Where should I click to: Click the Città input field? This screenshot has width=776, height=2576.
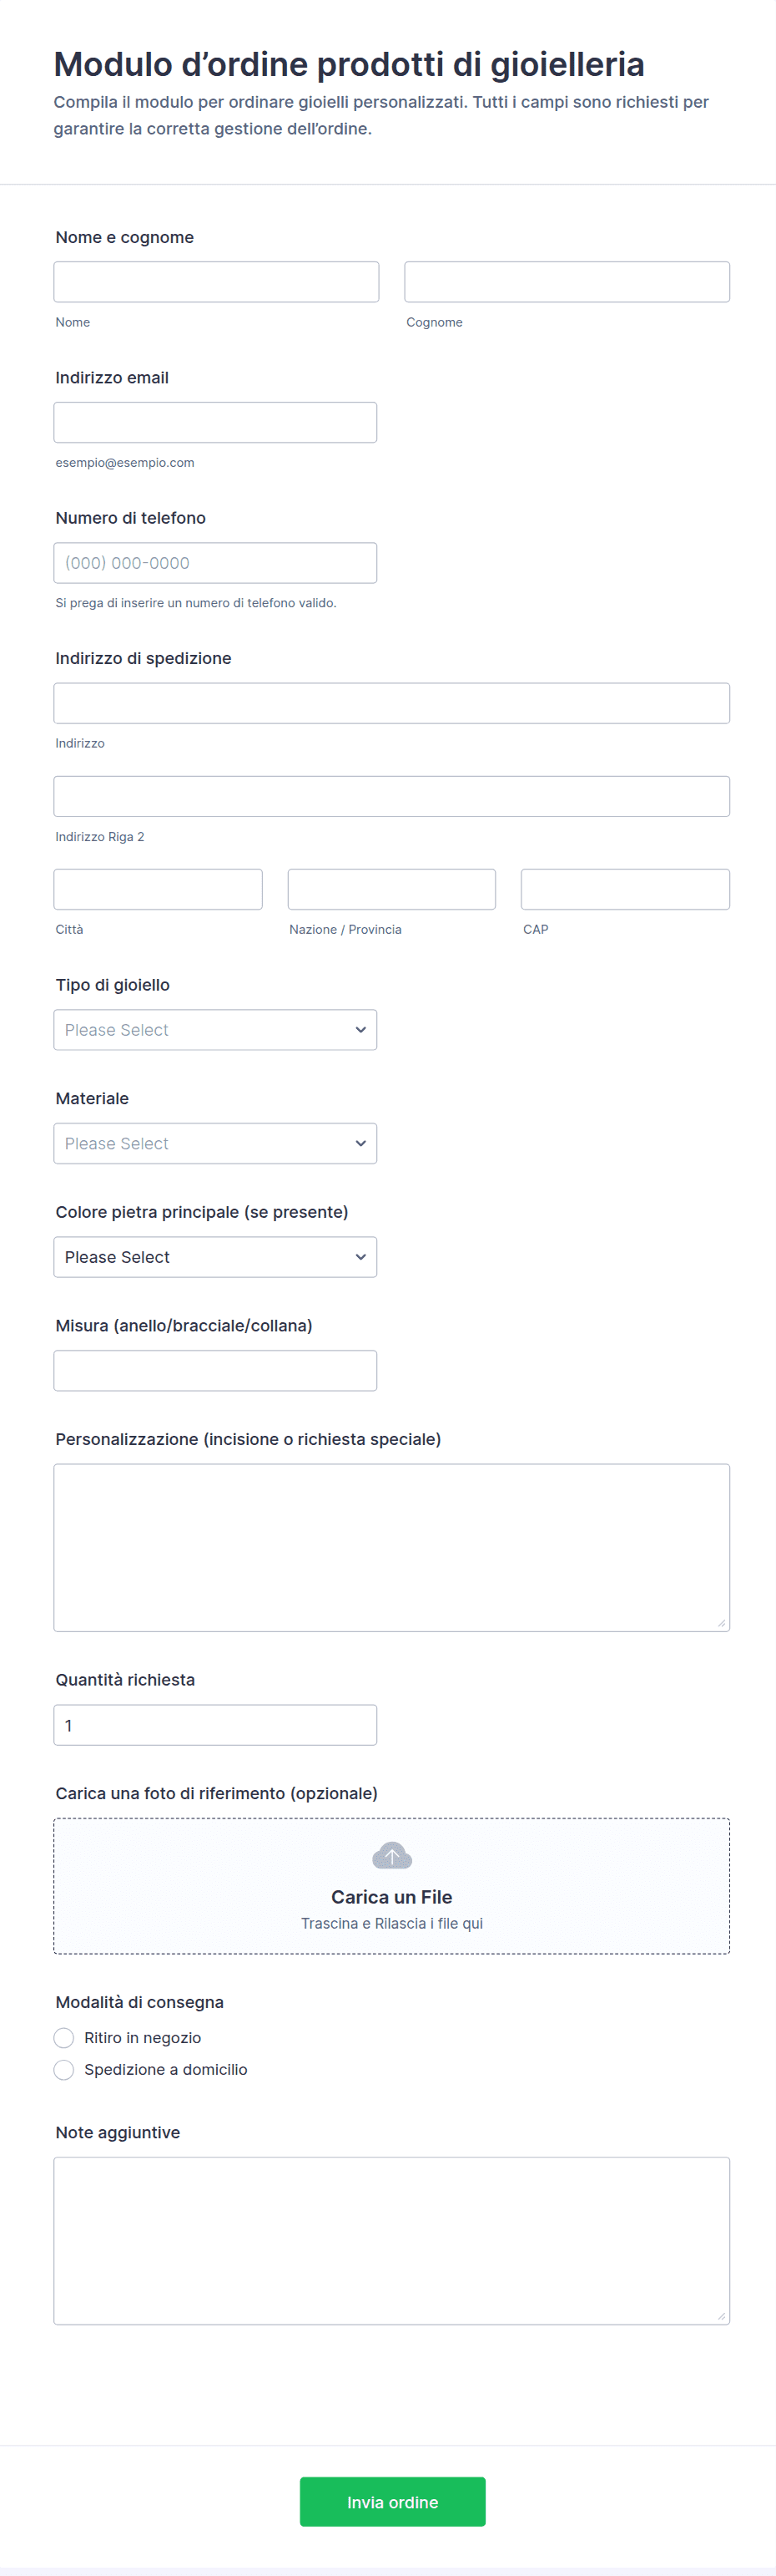pos(158,889)
